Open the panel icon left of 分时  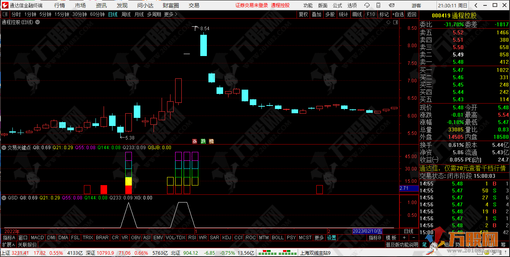(x=5, y=14)
